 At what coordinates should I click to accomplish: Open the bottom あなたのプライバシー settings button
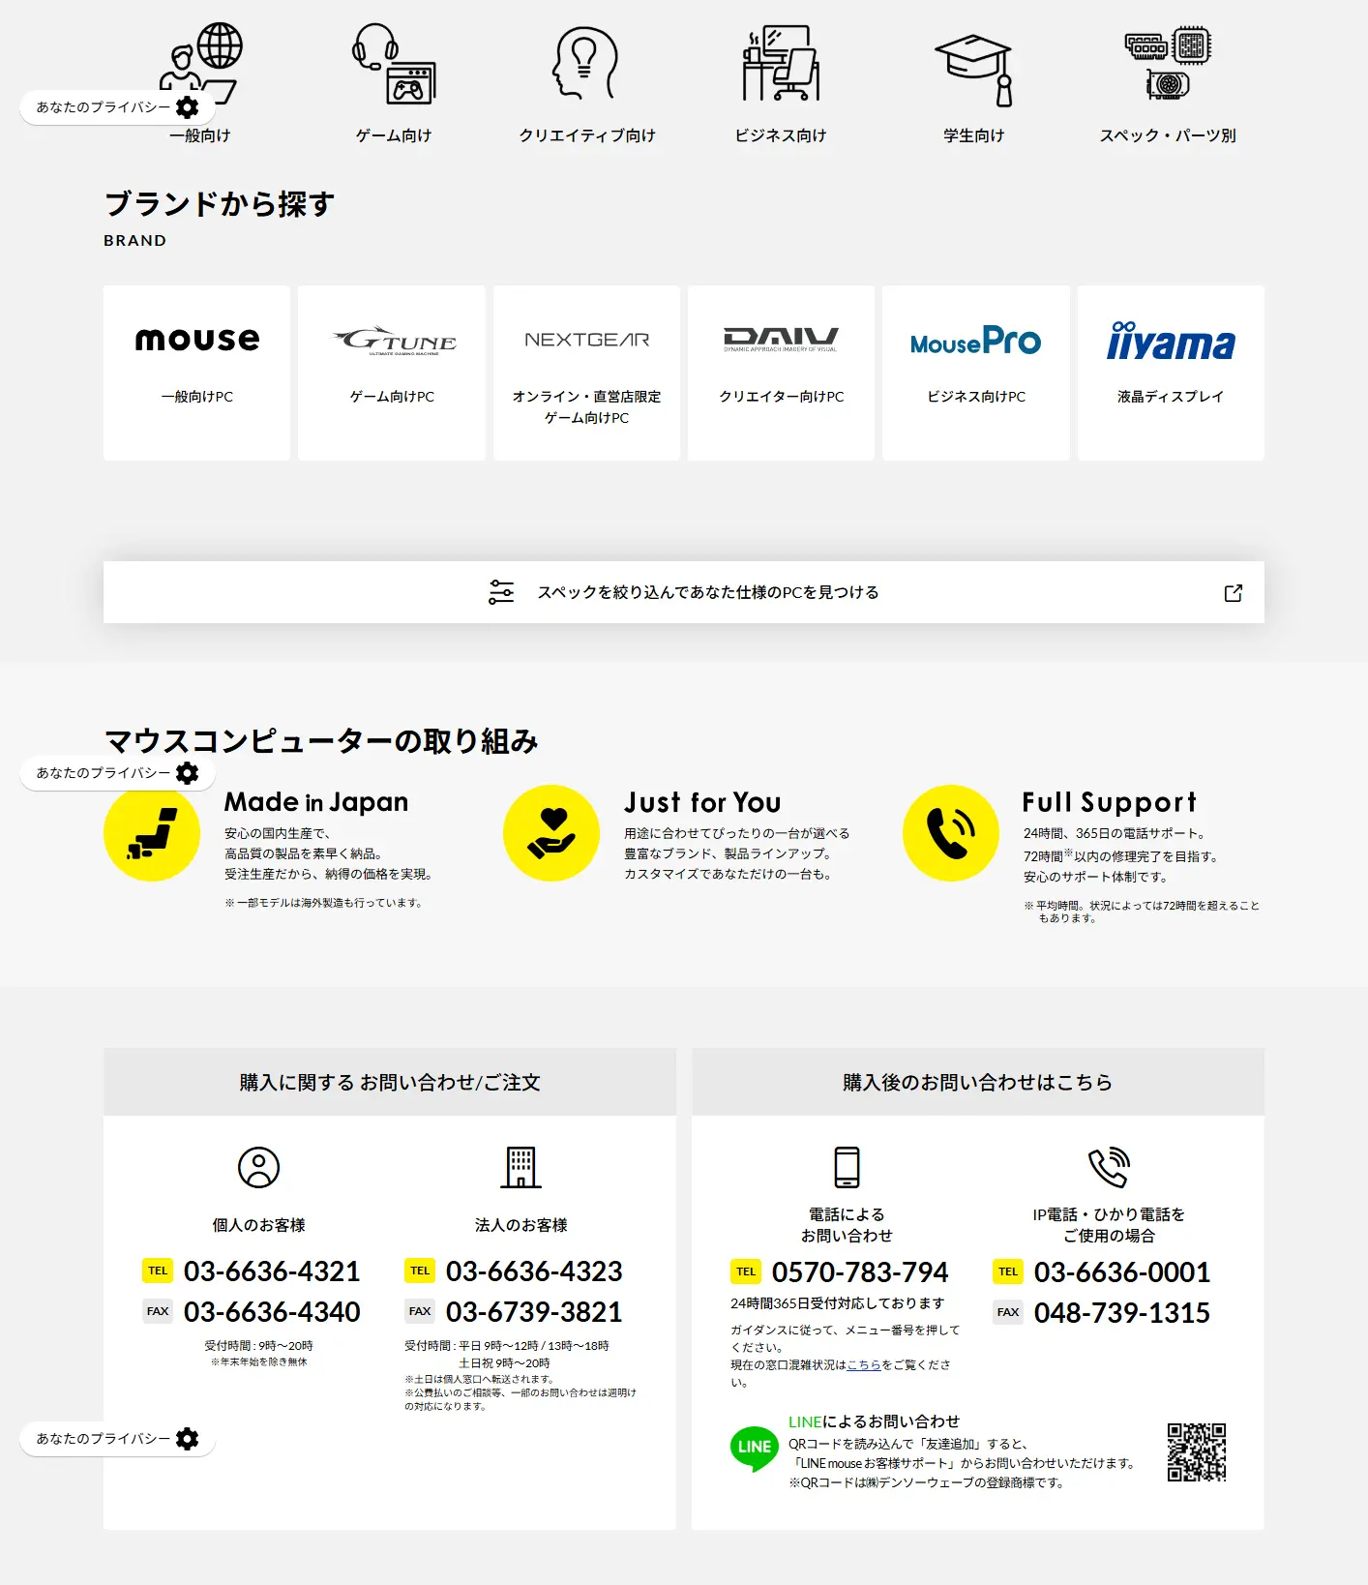click(x=117, y=1439)
